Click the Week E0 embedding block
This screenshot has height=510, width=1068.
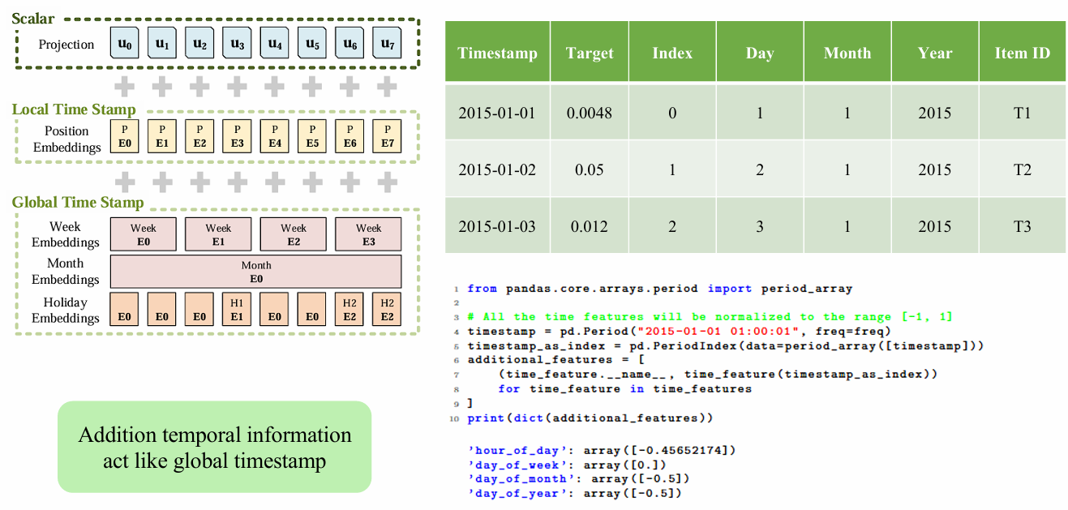143,234
